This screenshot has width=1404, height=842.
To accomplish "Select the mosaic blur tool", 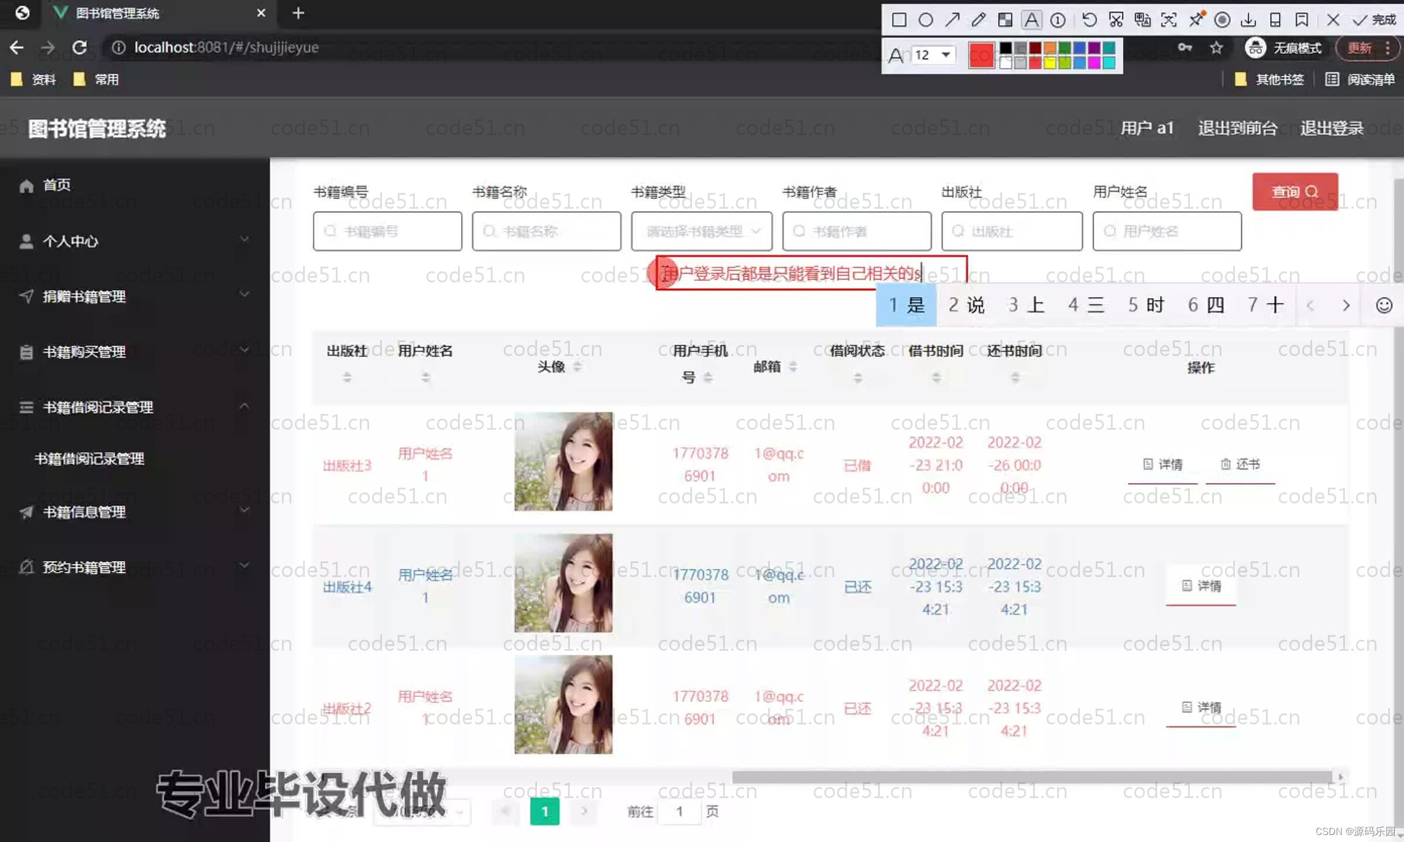I will (x=1006, y=19).
